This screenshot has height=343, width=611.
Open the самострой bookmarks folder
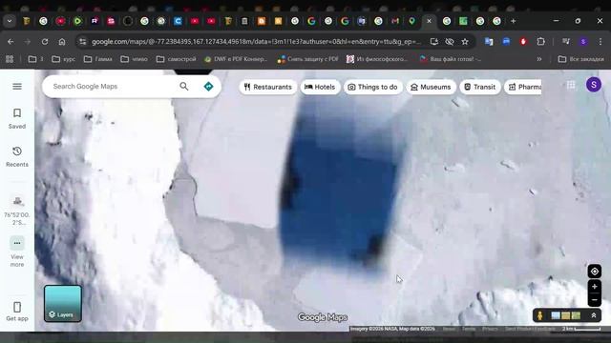(176, 59)
